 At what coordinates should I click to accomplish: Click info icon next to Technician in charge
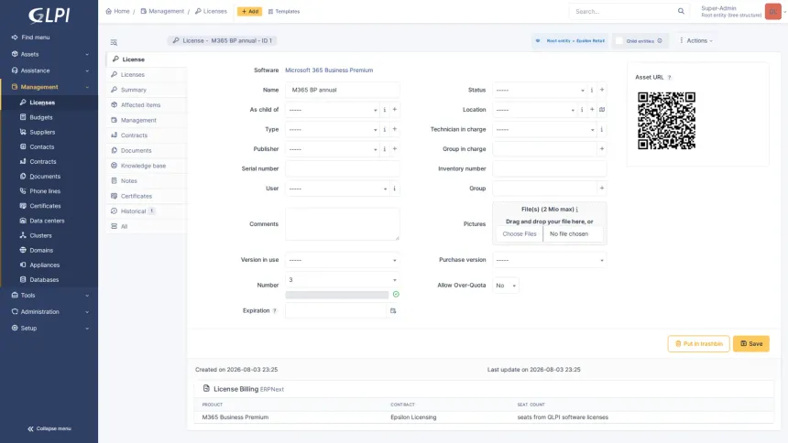point(602,129)
